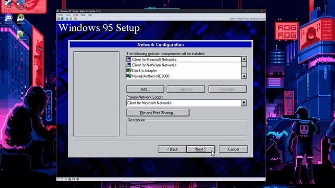Image resolution: width=335 pixels, height=188 pixels.
Task: Open the Add network component dialog
Action: click(x=145, y=89)
